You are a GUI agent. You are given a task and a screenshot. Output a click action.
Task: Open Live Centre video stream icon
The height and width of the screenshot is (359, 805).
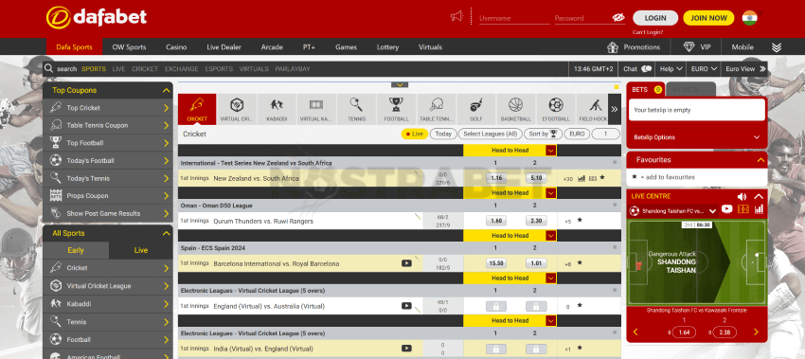(x=726, y=209)
